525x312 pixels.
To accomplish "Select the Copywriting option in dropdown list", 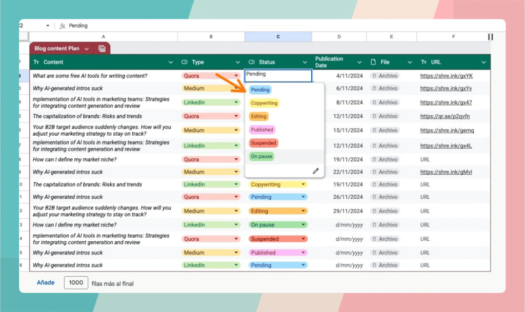I will (264, 103).
